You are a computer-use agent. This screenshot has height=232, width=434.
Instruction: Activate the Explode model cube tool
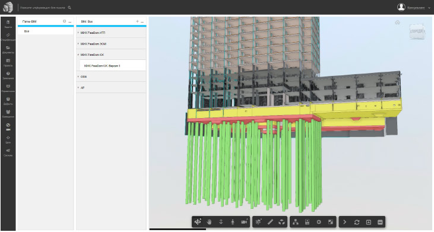pos(282,222)
